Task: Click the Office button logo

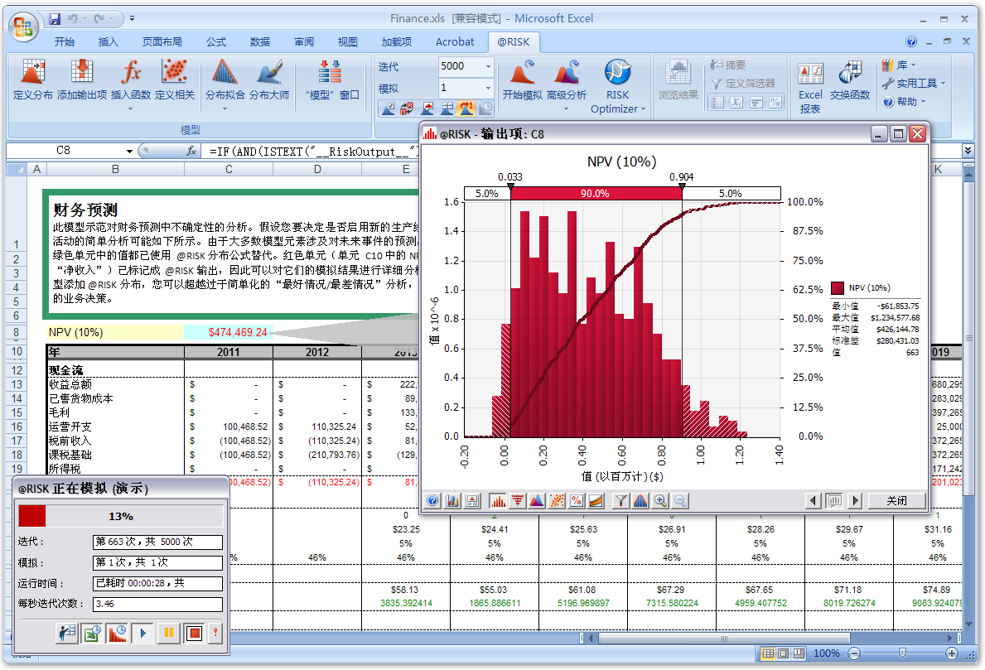Action: (x=24, y=27)
